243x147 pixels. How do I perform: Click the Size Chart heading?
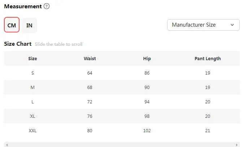(x=18, y=44)
